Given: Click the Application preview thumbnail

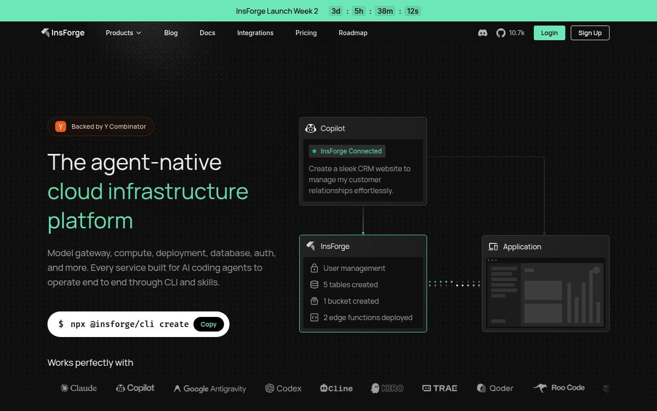Looking at the screenshot, I should click(x=546, y=294).
